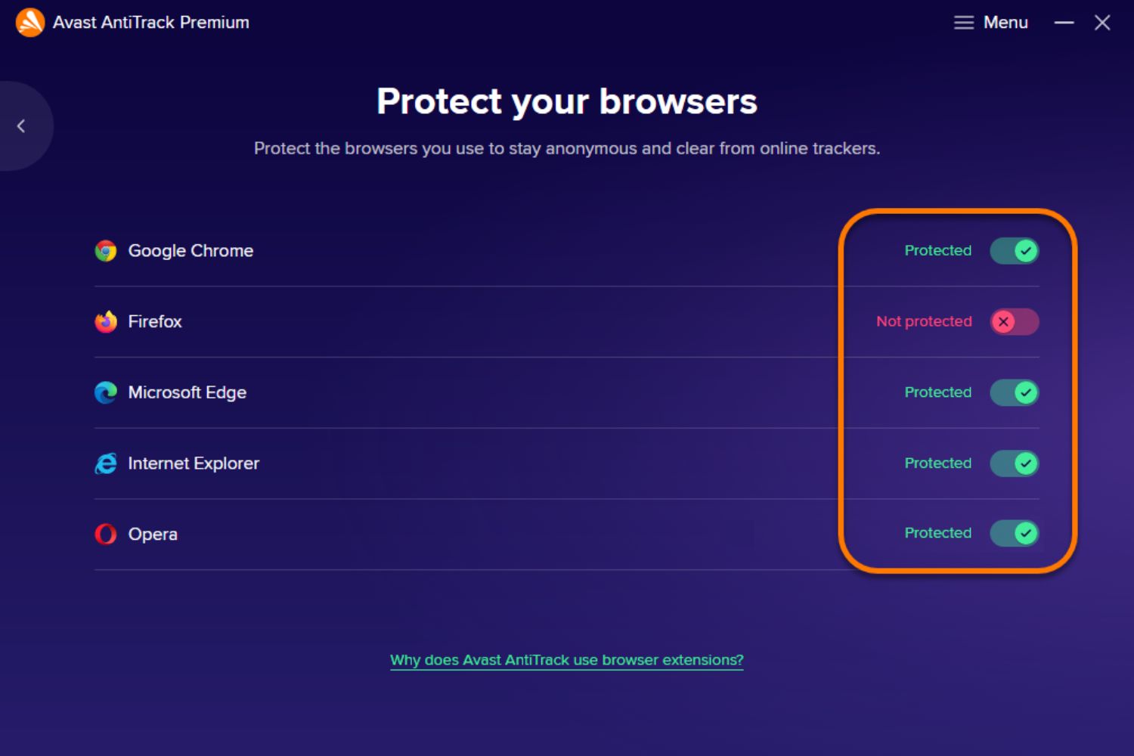Collapse the panel with the back chevron

tap(21, 125)
